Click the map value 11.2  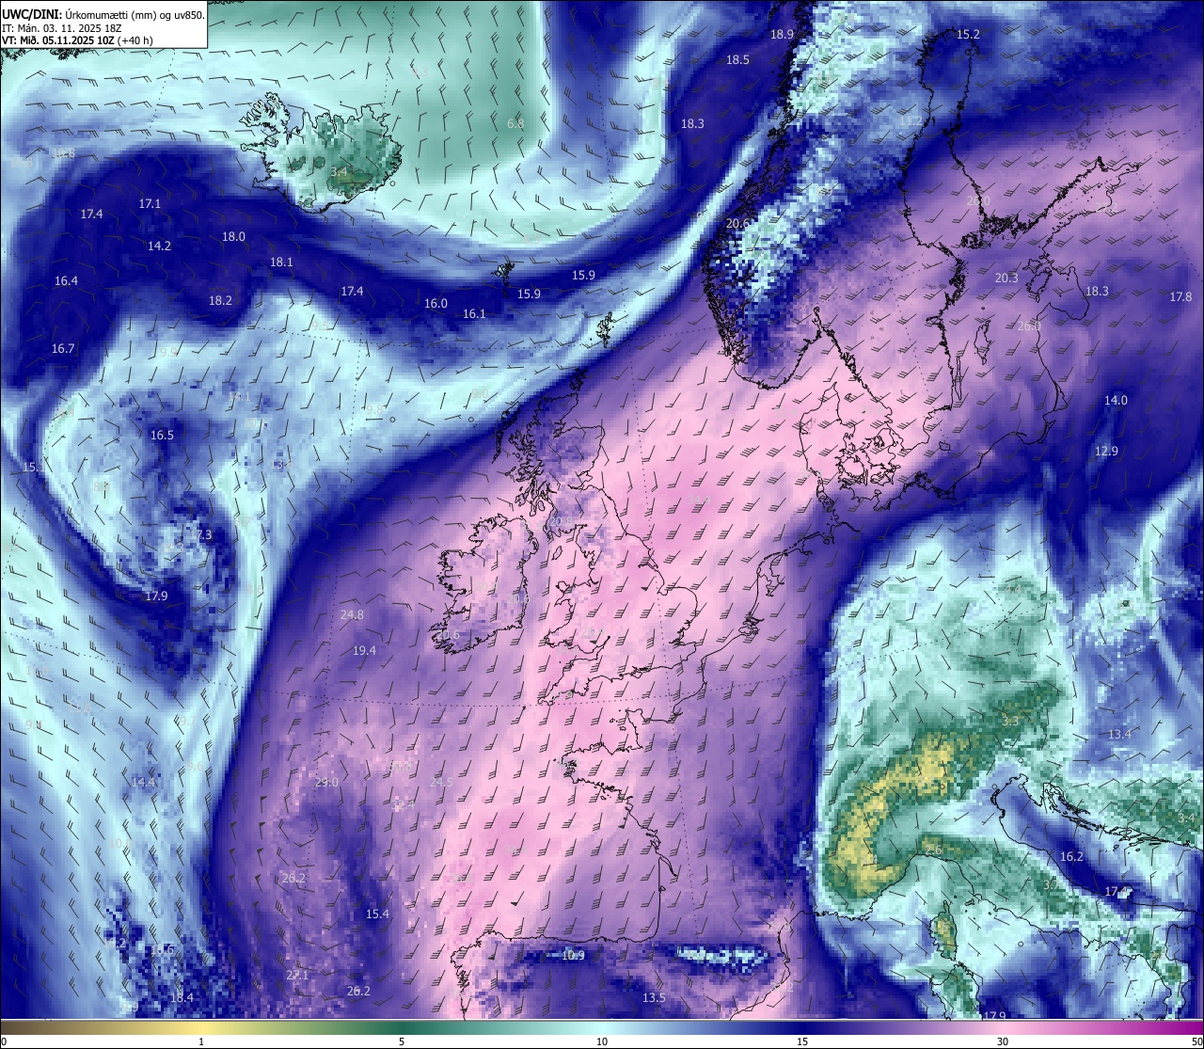pyautogui.click(x=911, y=121)
